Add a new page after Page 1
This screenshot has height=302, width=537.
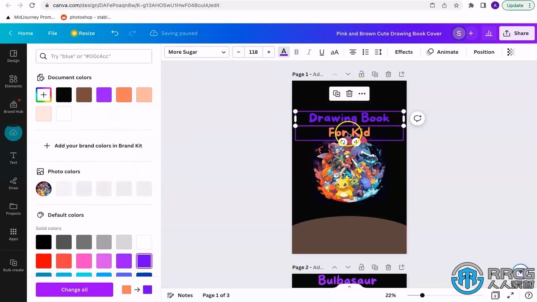(401, 74)
